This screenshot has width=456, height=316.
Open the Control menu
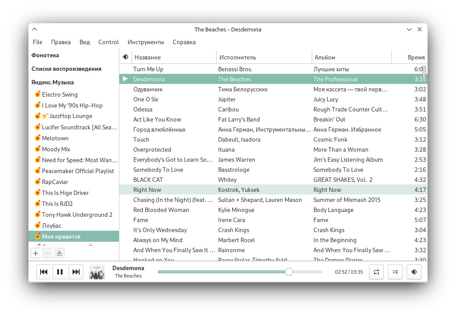[x=108, y=42]
